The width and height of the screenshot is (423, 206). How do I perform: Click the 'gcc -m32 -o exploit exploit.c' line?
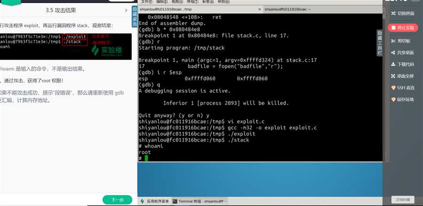pos(227,128)
